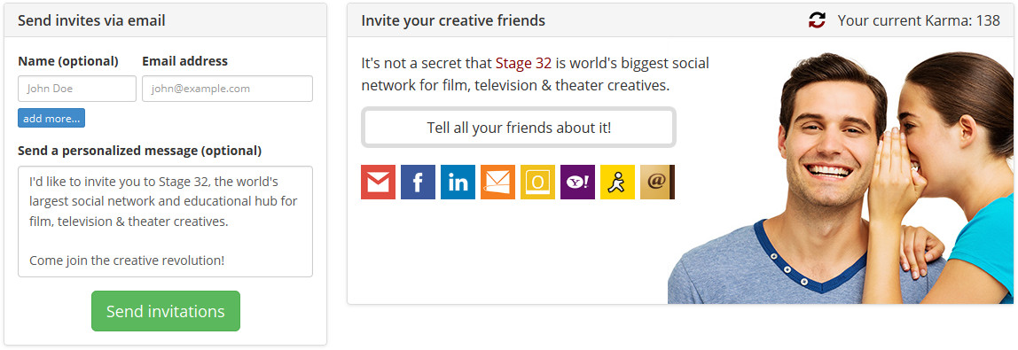Image resolution: width=1018 pixels, height=350 pixels.
Task: Click the photo of woman whispering to man
Action: tap(841, 177)
